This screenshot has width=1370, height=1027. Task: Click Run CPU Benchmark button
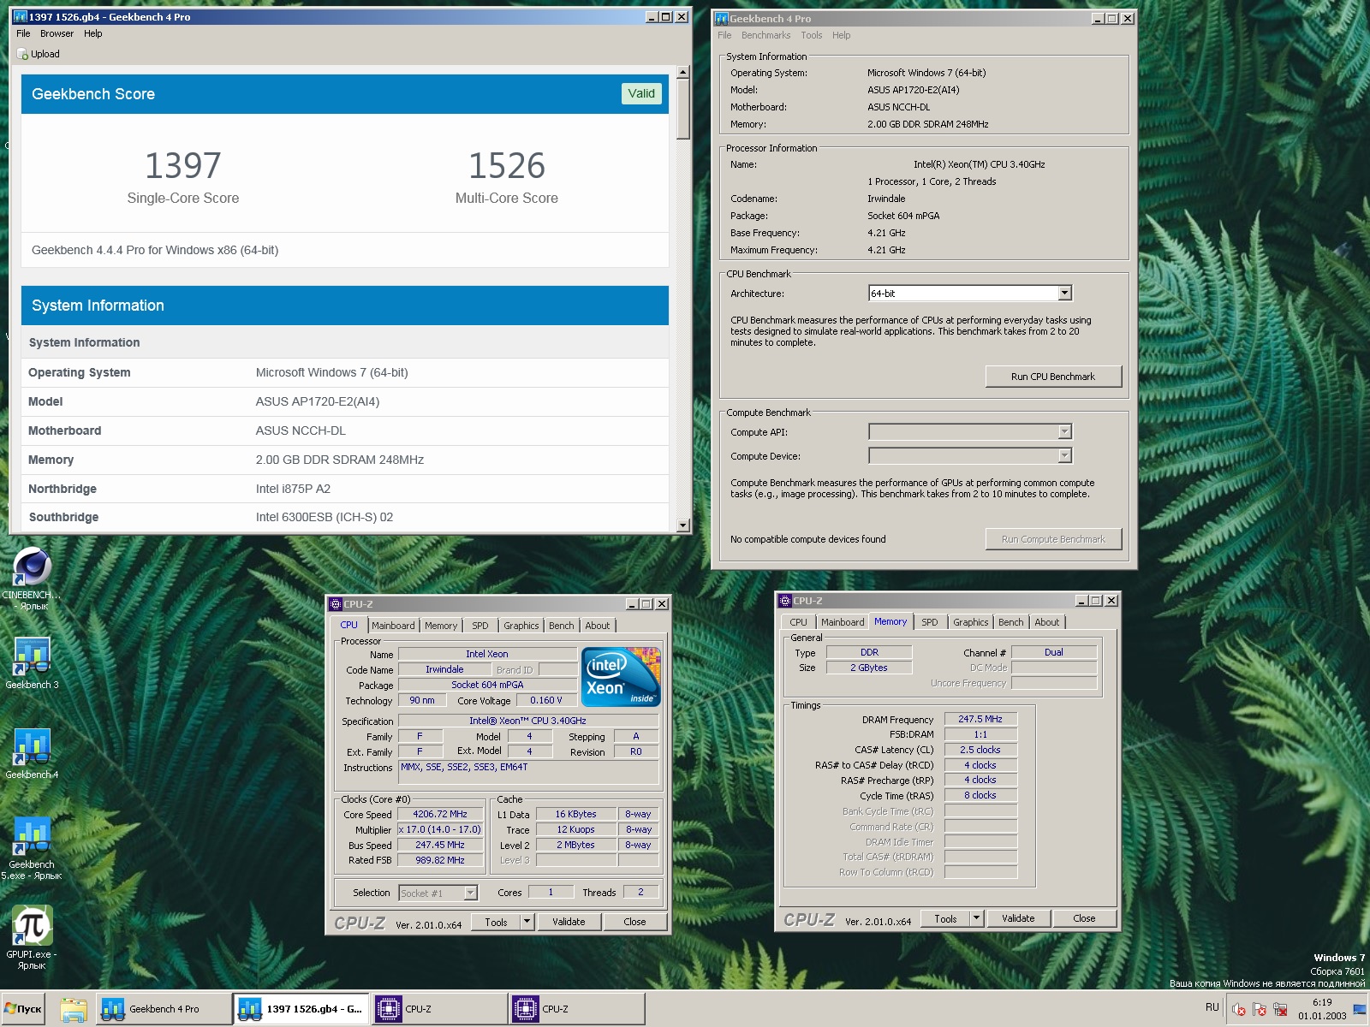click(1053, 377)
